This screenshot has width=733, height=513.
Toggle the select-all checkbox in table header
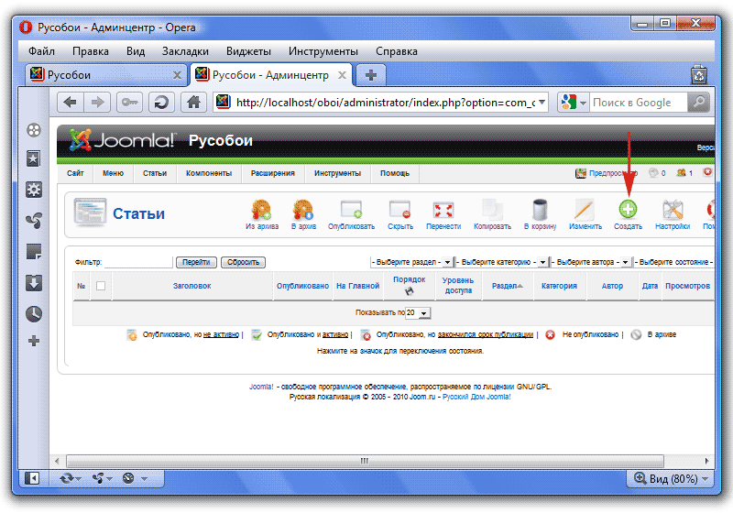(x=101, y=286)
